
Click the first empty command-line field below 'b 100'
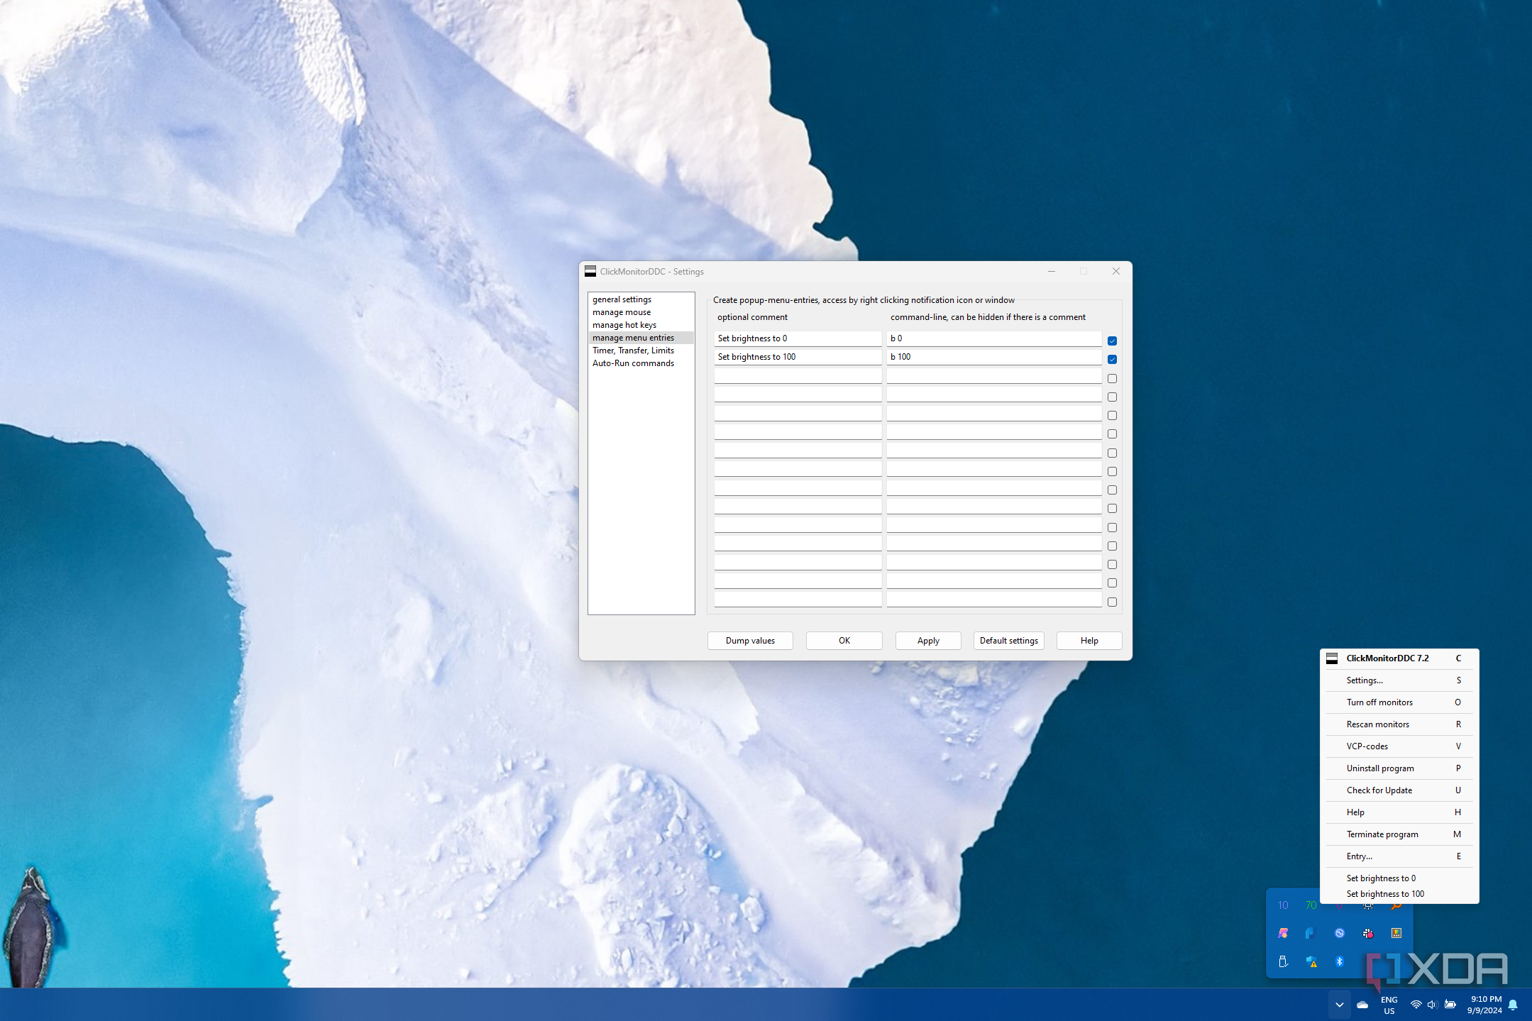point(993,376)
